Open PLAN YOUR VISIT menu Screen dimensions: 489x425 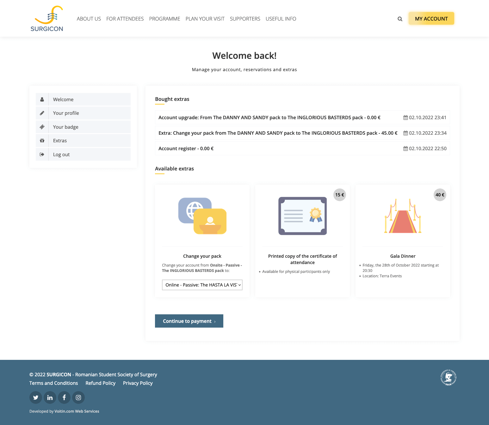(205, 19)
